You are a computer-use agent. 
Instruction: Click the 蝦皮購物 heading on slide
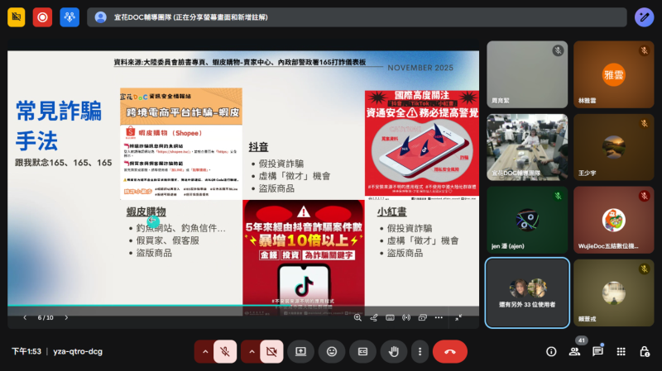(146, 212)
